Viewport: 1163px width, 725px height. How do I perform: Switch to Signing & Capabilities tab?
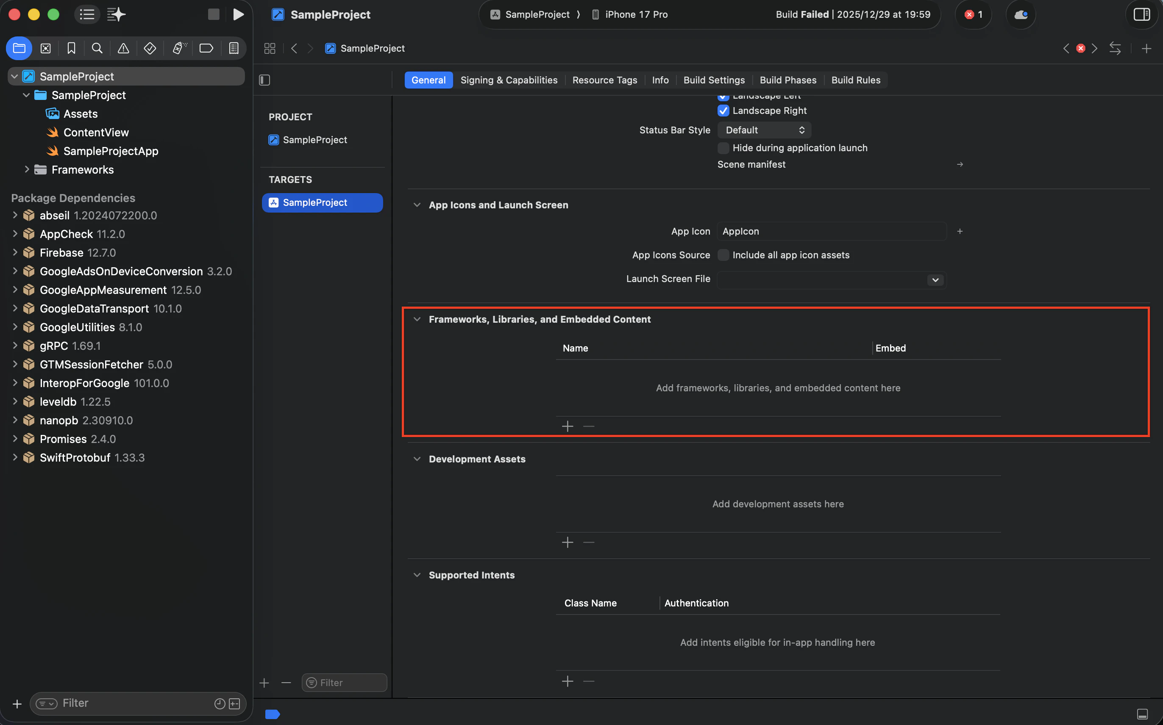[509, 80]
